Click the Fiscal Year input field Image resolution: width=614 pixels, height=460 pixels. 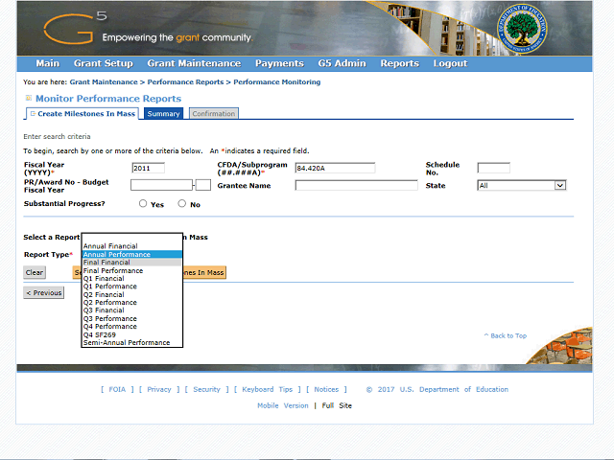(148, 168)
